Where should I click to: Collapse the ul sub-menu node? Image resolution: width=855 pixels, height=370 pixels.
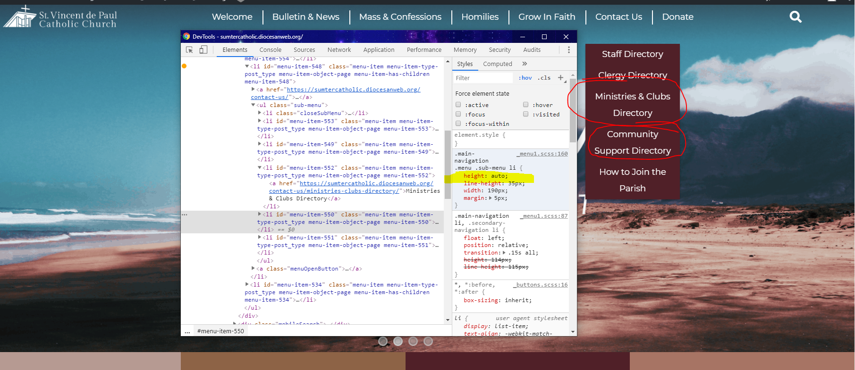coord(253,105)
